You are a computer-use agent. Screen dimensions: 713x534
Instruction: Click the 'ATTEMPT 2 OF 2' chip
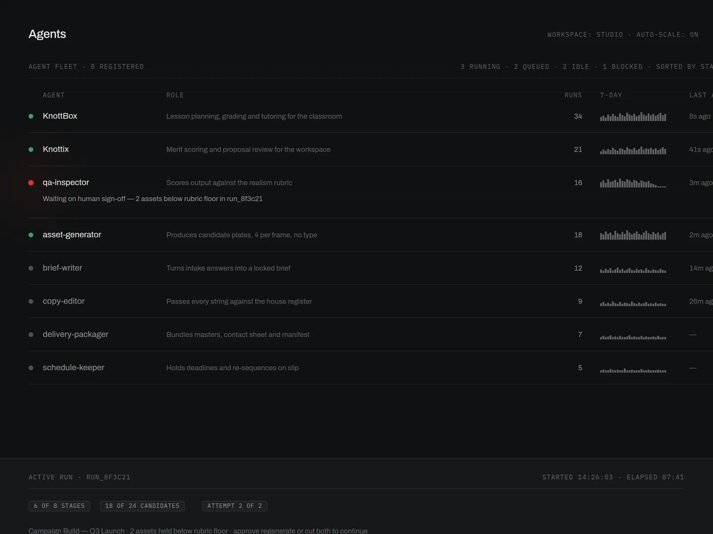coord(234,506)
